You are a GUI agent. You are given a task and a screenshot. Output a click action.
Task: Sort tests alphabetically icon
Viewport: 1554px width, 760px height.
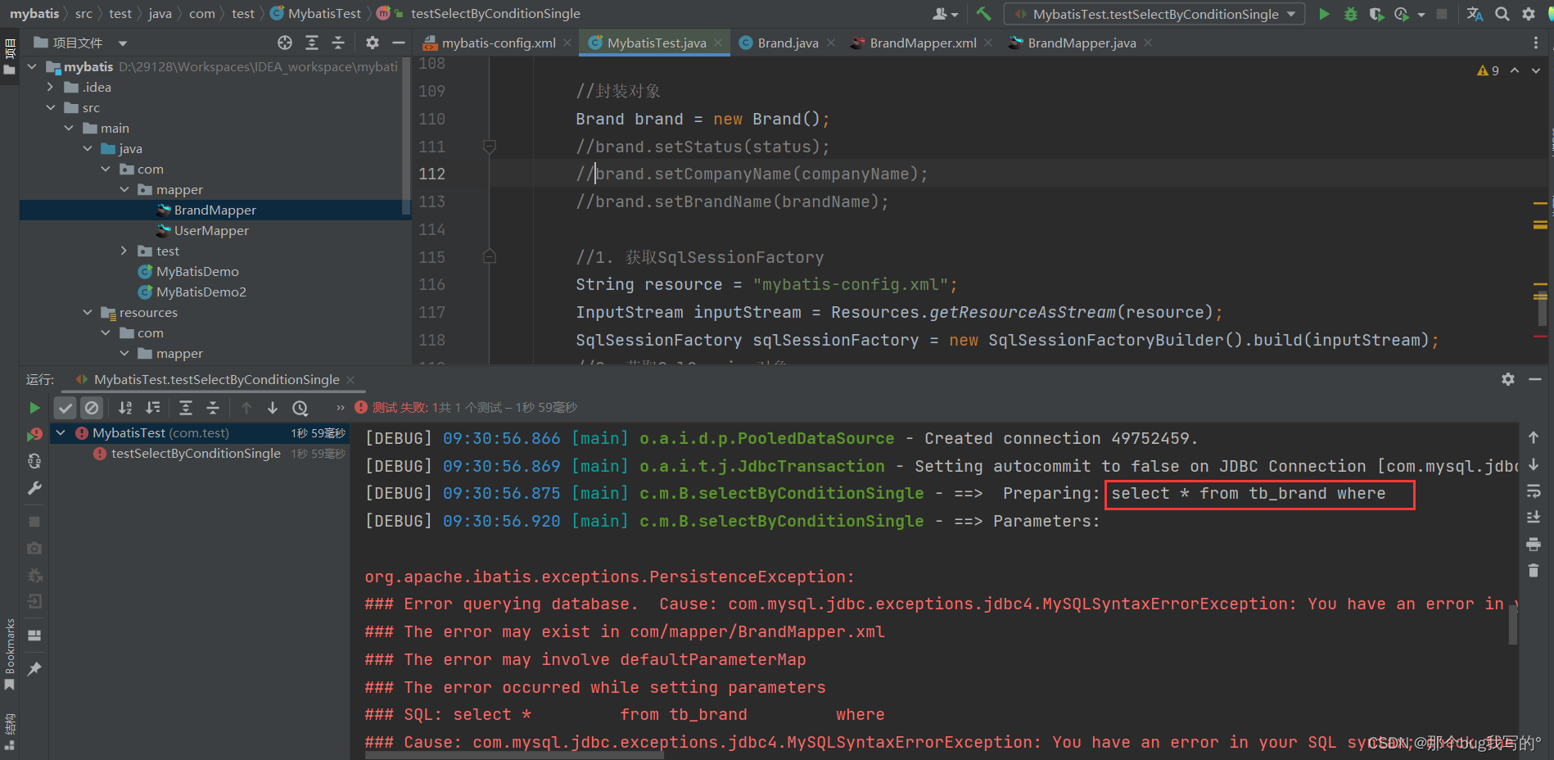tap(125, 408)
